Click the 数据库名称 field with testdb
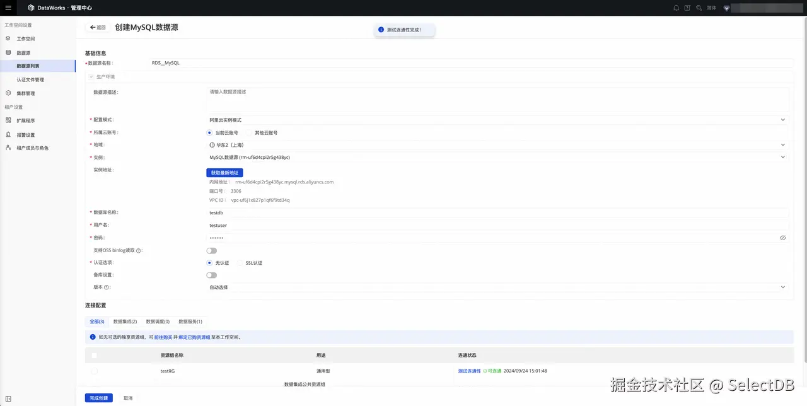 tap(497, 212)
